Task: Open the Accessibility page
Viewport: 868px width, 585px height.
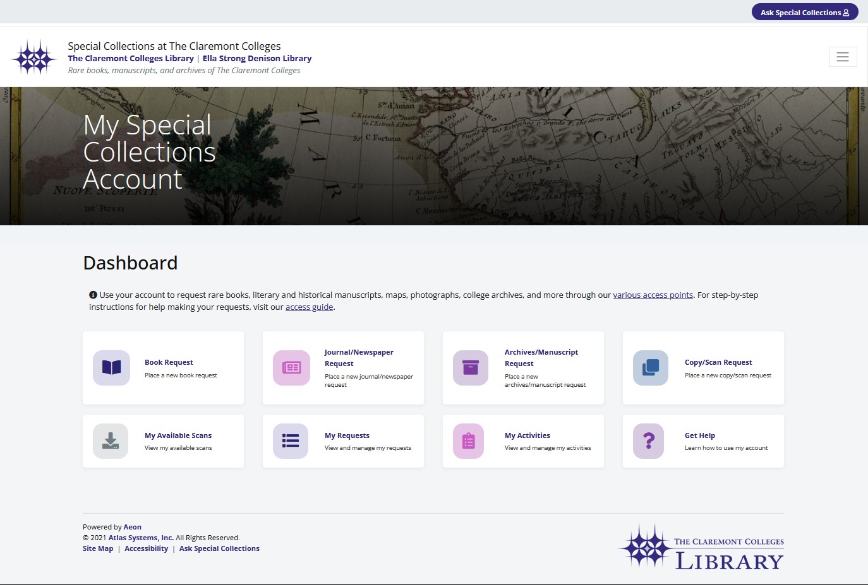Action: pos(146,548)
